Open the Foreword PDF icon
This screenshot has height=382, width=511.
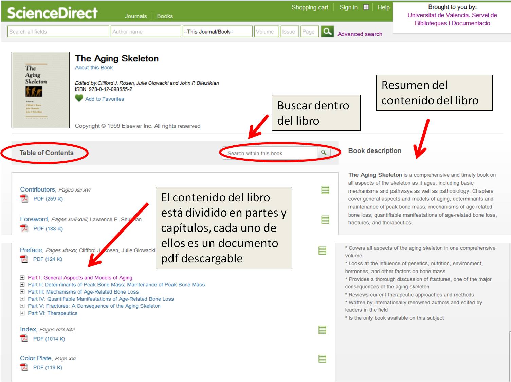(24, 228)
